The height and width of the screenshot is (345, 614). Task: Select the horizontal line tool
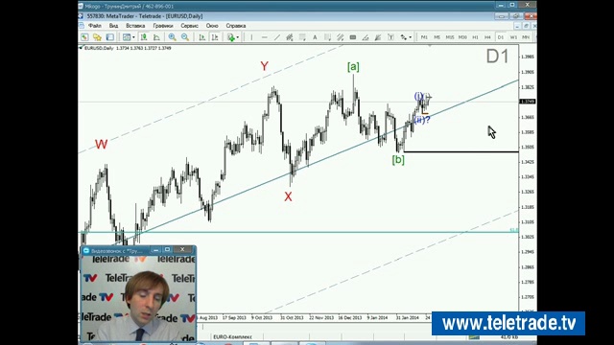(265, 37)
